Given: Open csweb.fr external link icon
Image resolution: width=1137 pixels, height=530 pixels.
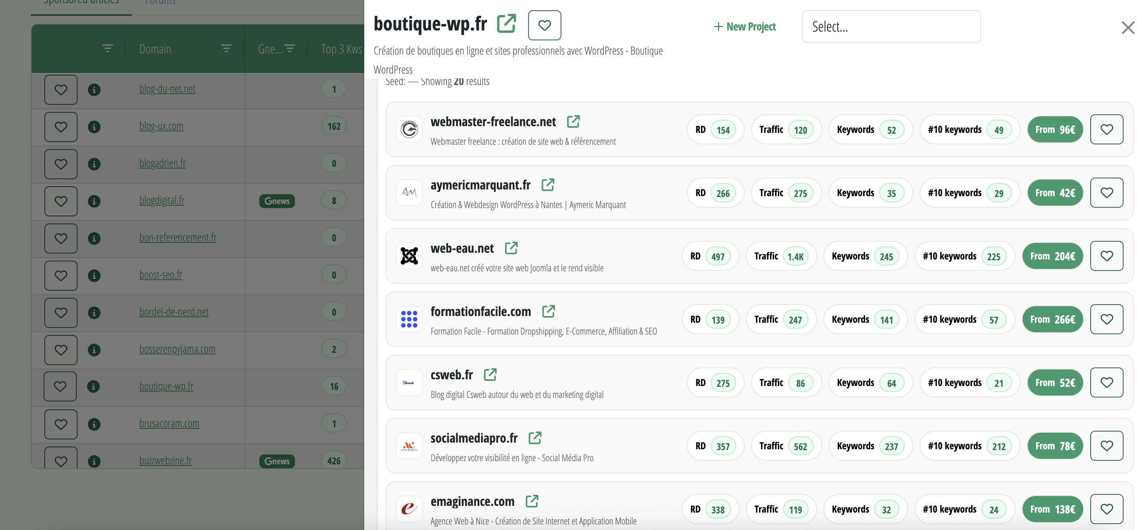Looking at the screenshot, I should (490, 374).
